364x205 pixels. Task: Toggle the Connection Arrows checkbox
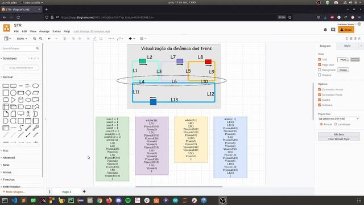(x=320, y=89)
